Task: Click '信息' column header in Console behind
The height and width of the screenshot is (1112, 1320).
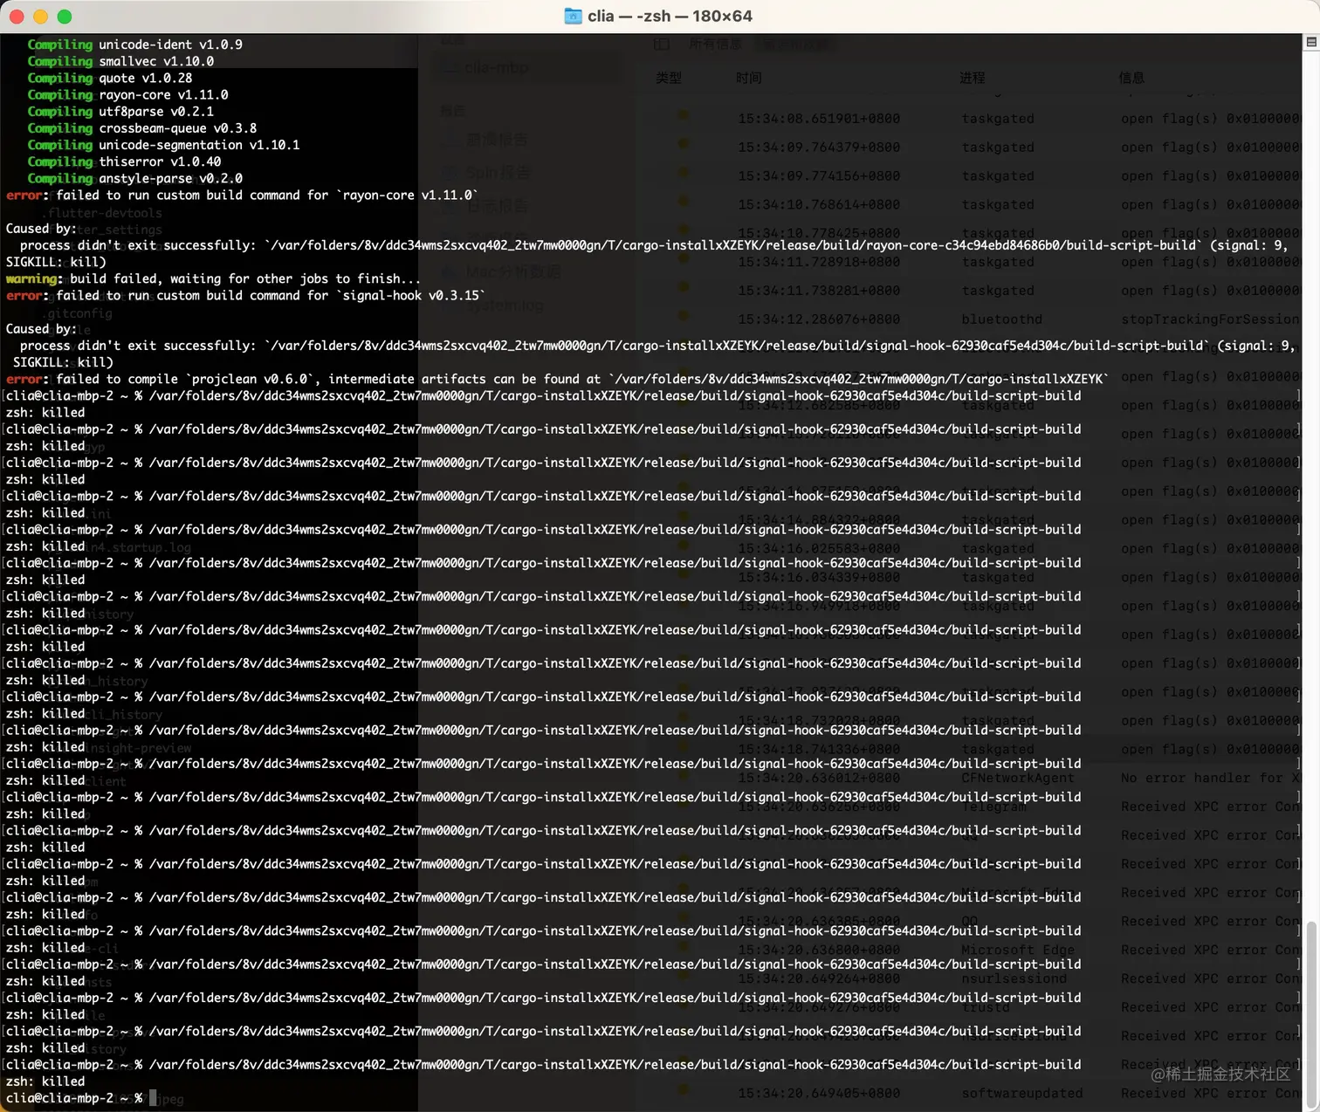Action: 1131,78
